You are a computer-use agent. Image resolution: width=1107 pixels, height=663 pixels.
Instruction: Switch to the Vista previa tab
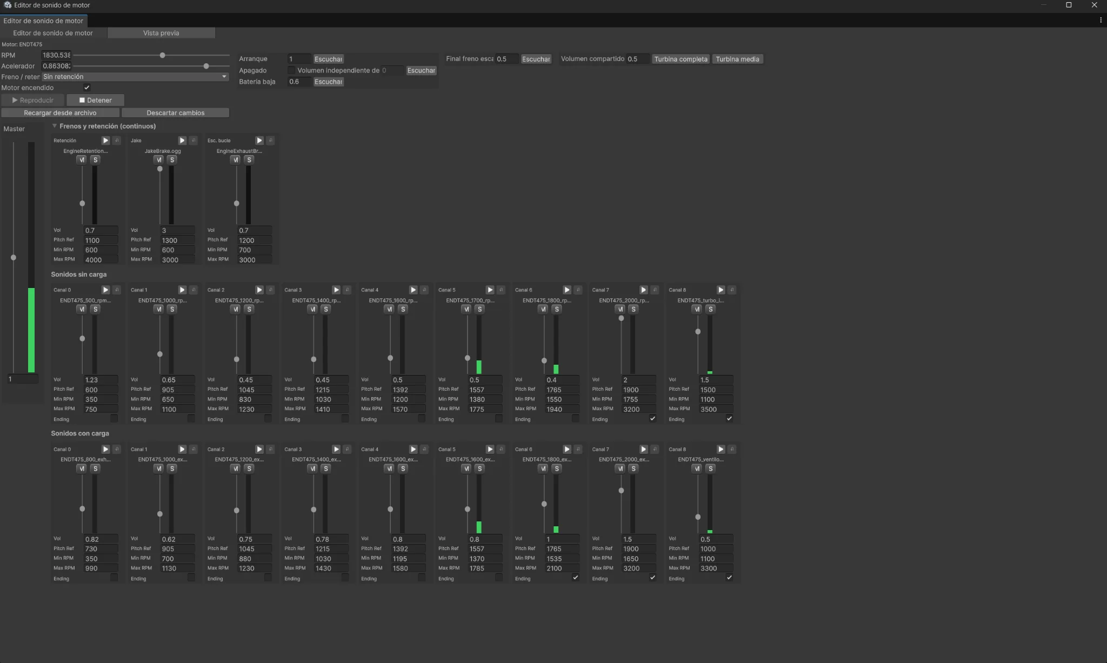pyautogui.click(x=161, y=33)
